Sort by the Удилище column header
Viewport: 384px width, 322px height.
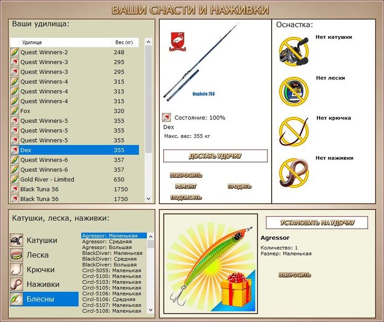[x=65, y=42]
